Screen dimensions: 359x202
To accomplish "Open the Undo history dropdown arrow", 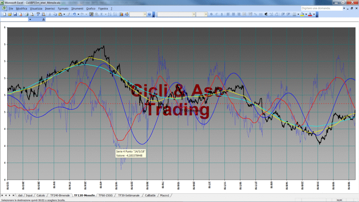I will tap(78, 14).
